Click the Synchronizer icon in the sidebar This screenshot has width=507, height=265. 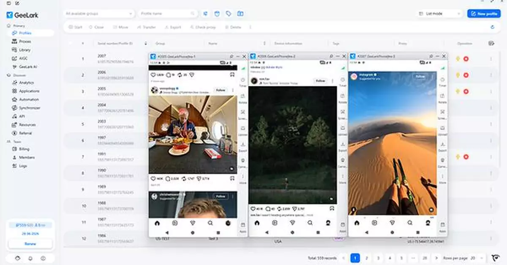click(14, 108)
